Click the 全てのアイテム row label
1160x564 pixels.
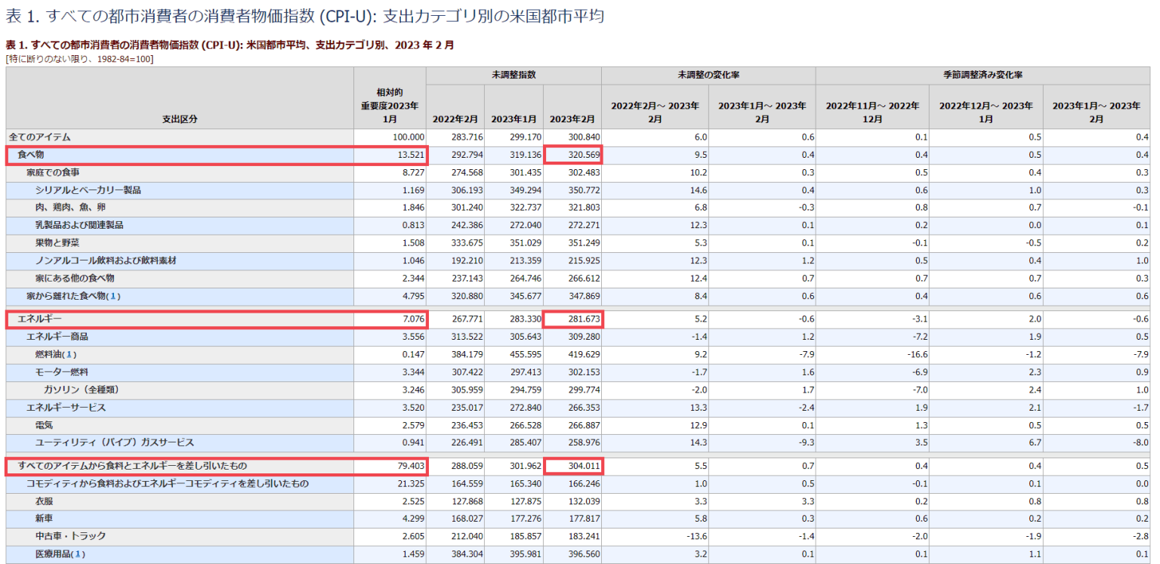[42, 137]
